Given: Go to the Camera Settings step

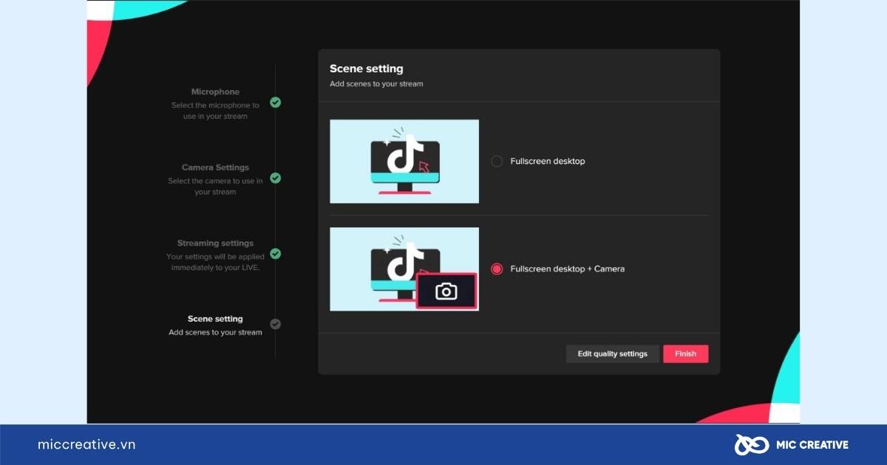Looking at the screenshot, I should [x=215, y=168].
